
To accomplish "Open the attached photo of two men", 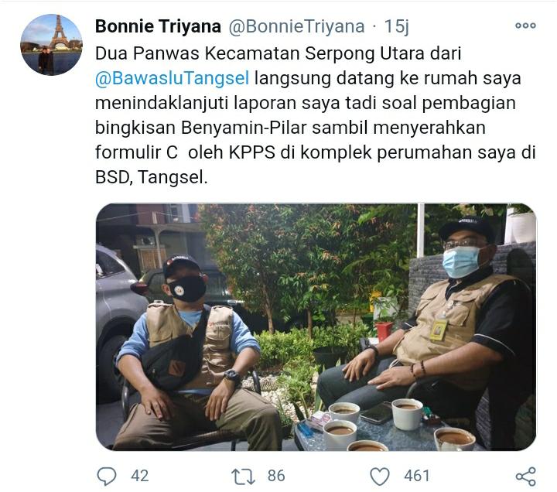I will (x=316, y=326).
